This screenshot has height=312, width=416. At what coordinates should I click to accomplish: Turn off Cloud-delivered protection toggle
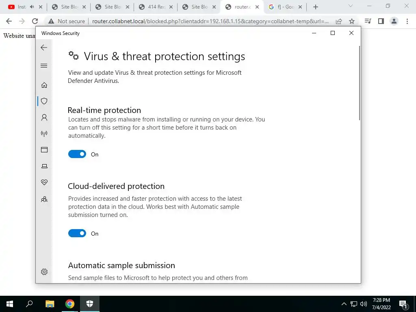[77, 233]
